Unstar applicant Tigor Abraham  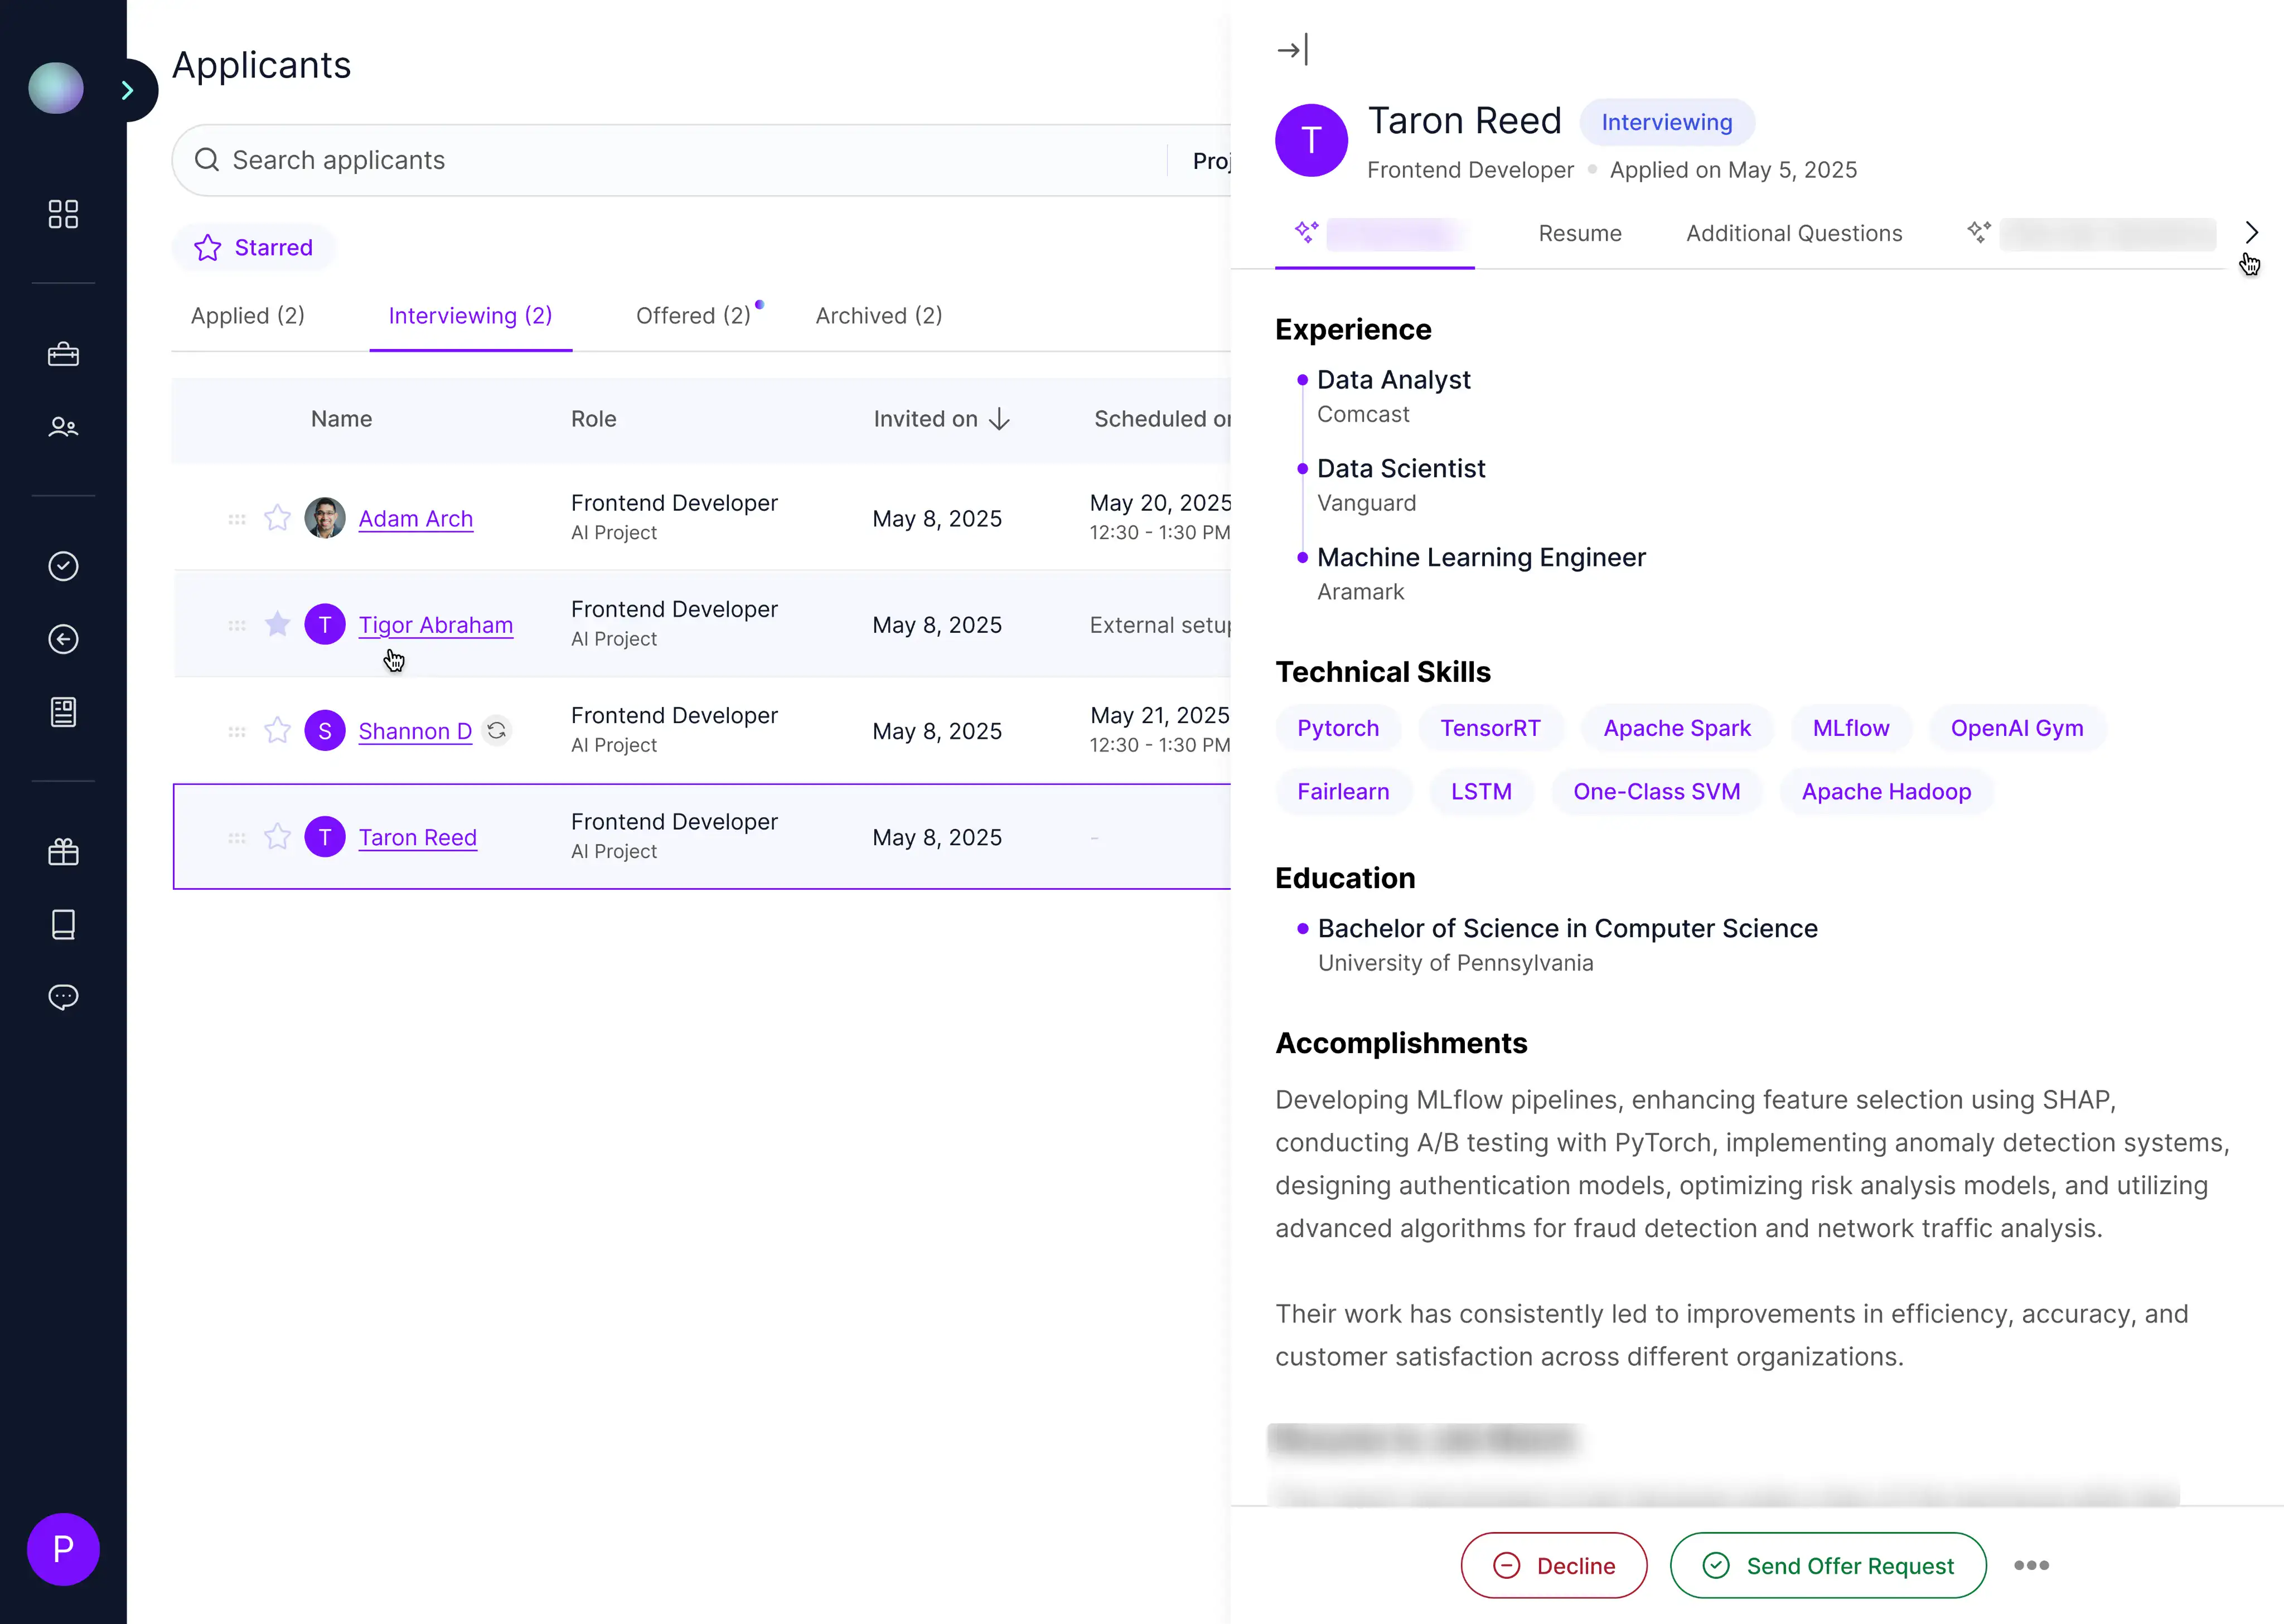click(277, 625)
